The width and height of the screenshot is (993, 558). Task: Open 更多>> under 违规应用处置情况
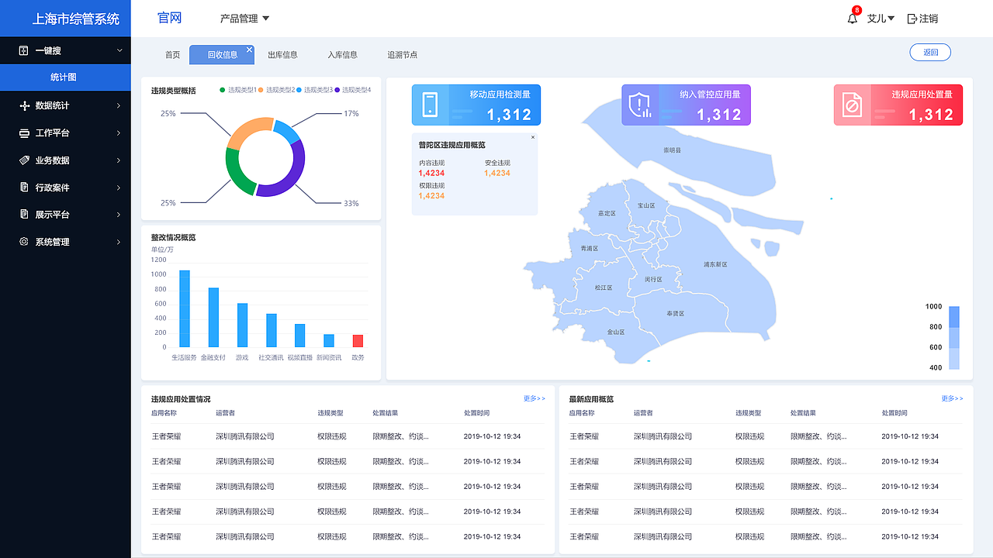pyautogui.click(x=534, y=398)
